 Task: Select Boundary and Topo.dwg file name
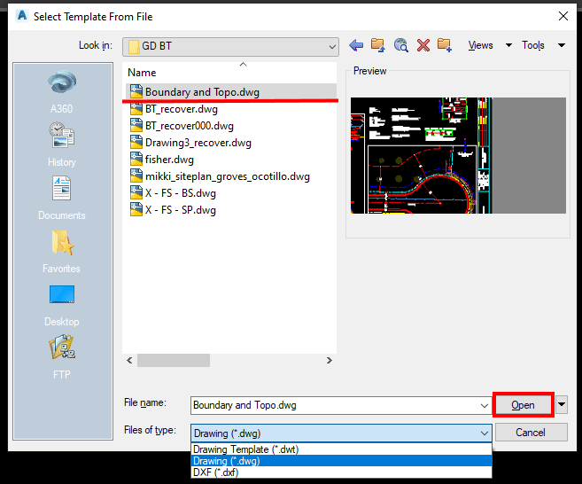click(x=202, y=92)
